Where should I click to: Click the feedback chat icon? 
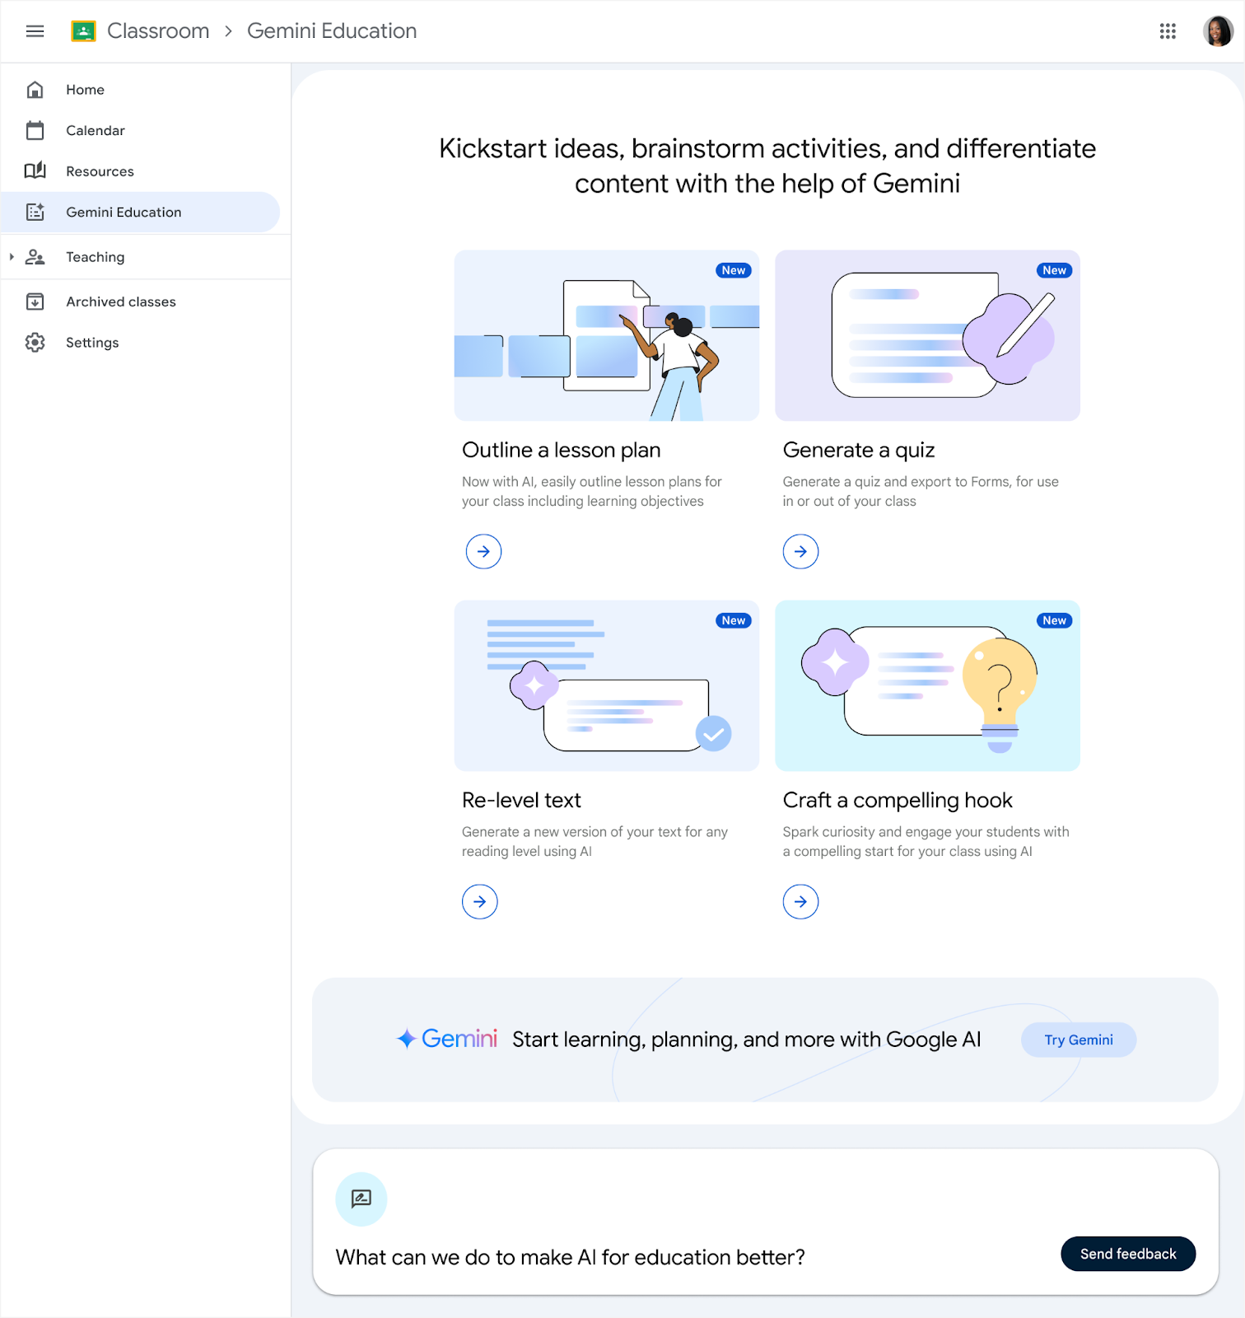coord(361,1199)
